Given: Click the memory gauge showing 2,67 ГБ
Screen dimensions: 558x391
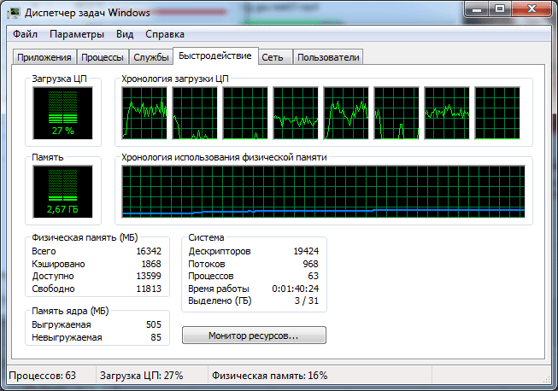Looking at the screenshot, I should pyautogui.click(x=62, y=191).
